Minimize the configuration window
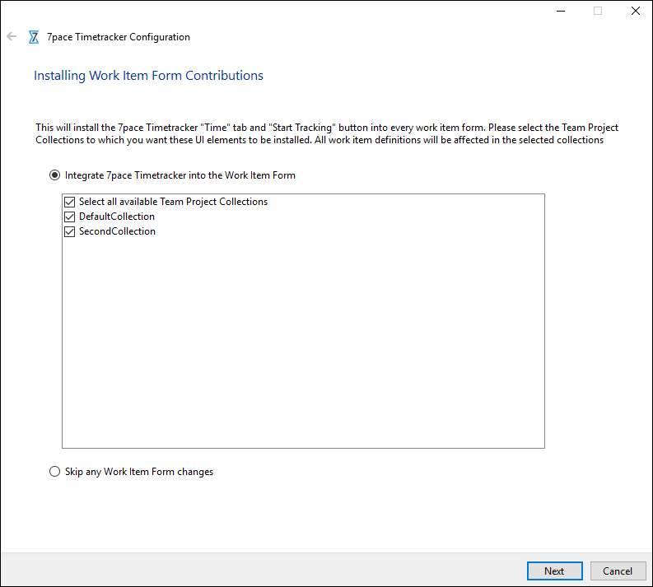This screenshot has height=587, width=653. [561, 11]
